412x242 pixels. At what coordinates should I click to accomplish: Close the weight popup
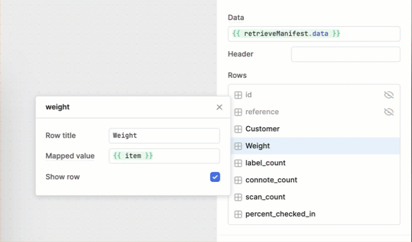click(219, 107)
